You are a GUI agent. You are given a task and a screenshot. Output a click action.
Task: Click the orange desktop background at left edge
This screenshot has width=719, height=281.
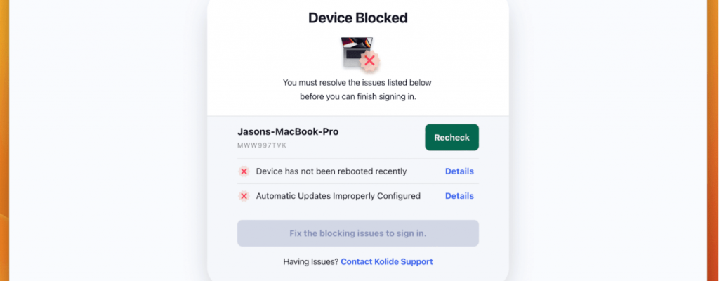[x=4, y=140]
